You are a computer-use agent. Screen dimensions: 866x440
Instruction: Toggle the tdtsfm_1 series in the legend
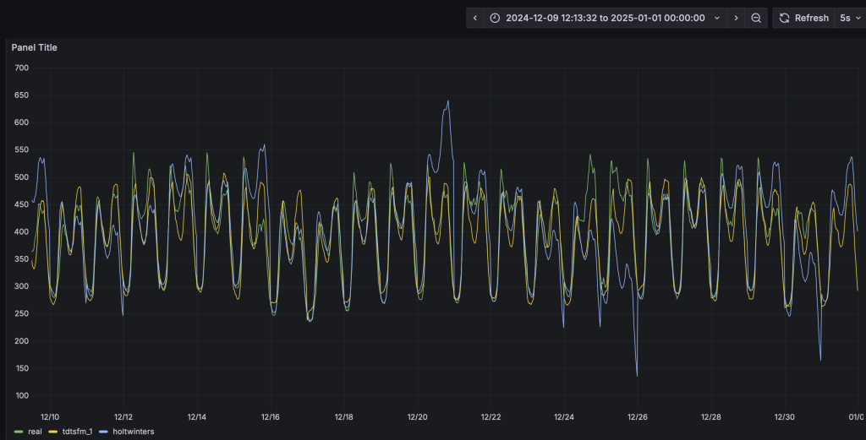click(76, 432)
